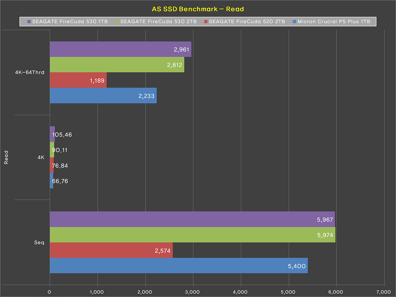Click the 4K value label 66.76
396x297 pixels.
click(x=61, y=181)
